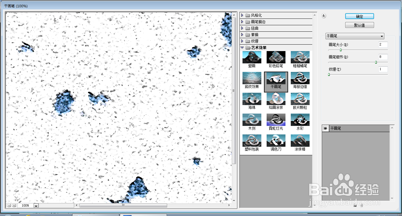
Task: Zoom in with the plus icon
Action: point(14,205)
